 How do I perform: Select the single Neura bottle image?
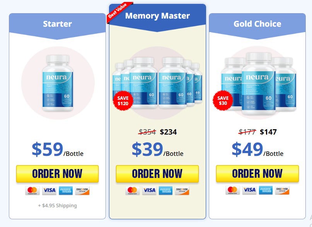pos(58,83)
